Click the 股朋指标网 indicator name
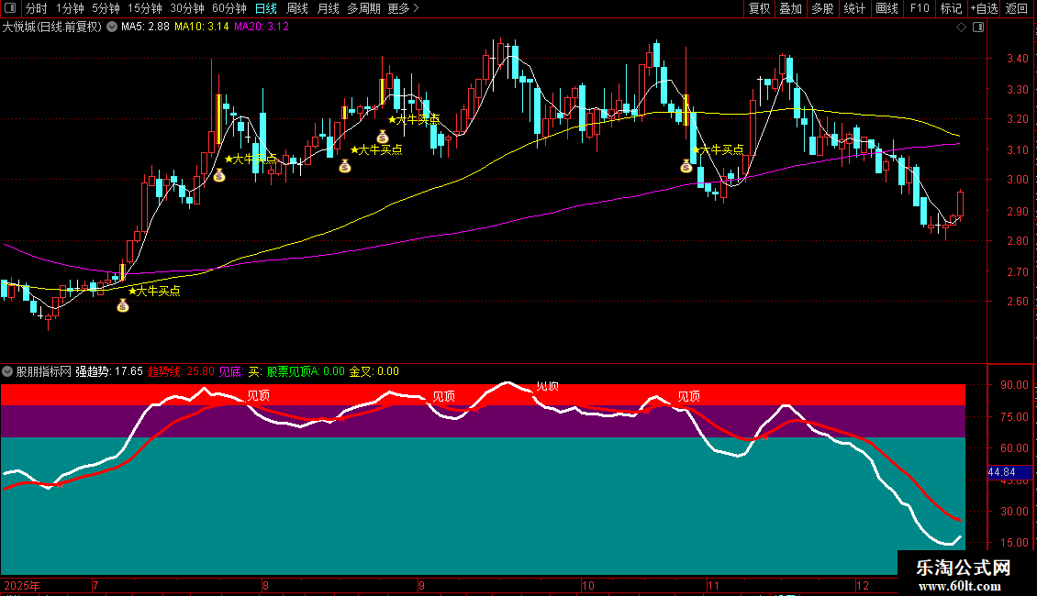The image size is (1037, 596). pyautogui.click(x=44, y=371)
